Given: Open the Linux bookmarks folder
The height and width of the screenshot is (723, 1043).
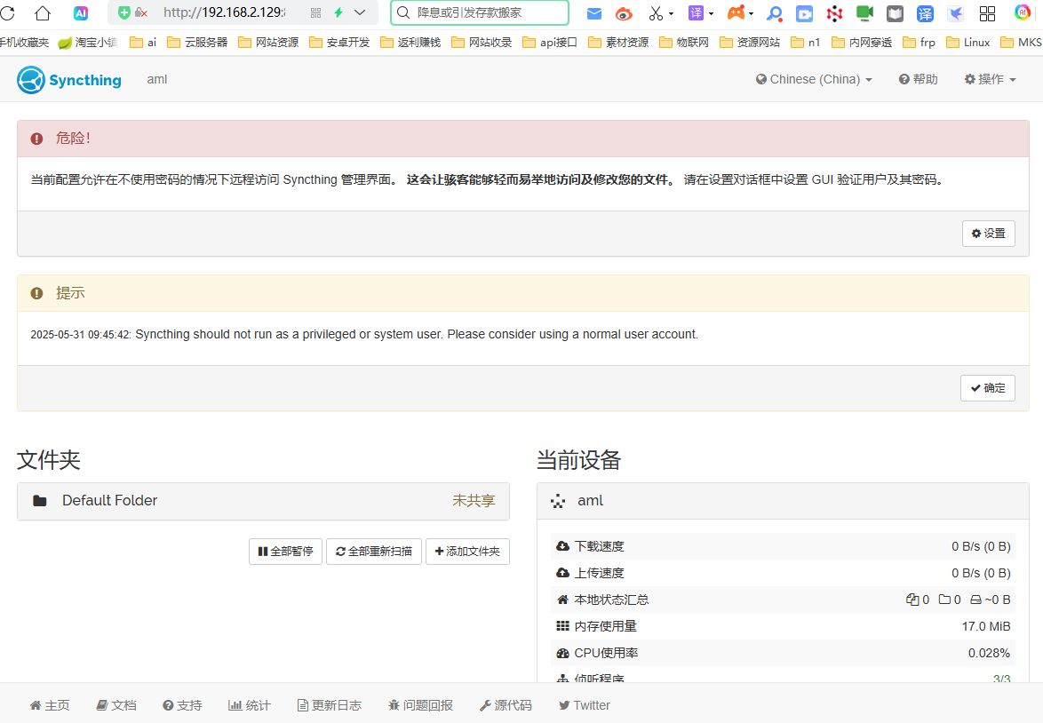Looking at the screenshot, I should [x=967, y=42].
